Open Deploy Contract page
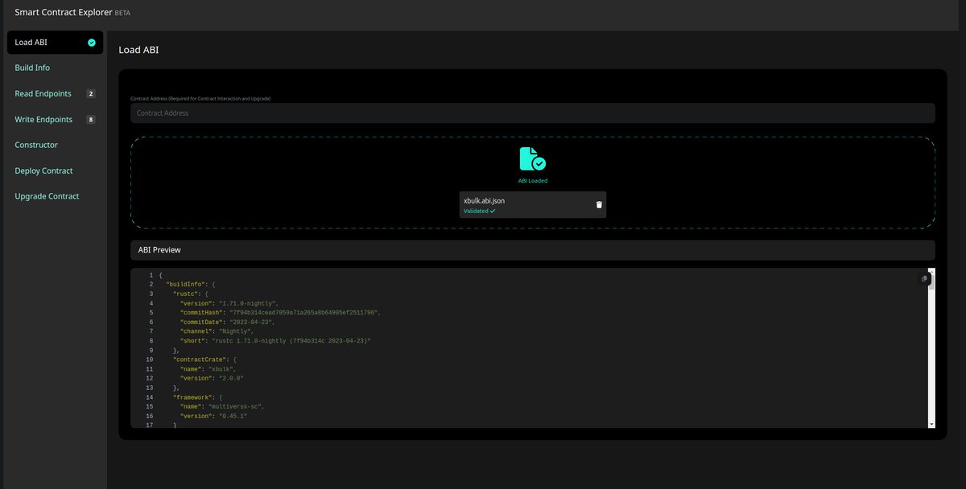The height and width of the screenshot is (489, 966). (x=43, y=171)
